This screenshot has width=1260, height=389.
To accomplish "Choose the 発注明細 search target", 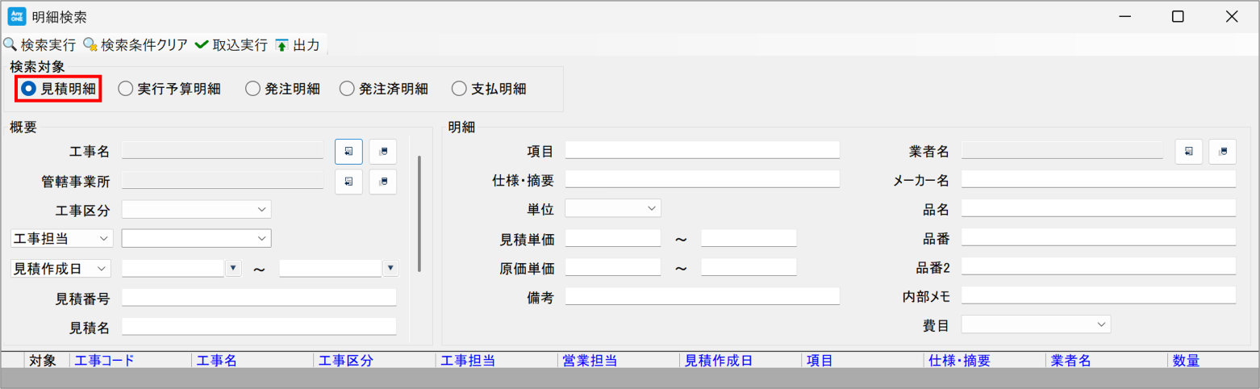I will tap(252, 89).
